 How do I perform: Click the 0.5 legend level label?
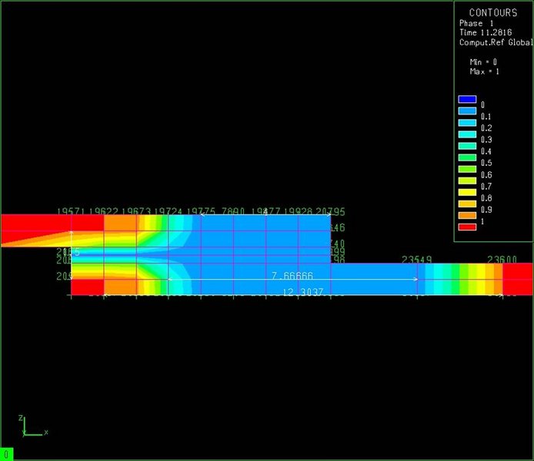click(486, 163)
